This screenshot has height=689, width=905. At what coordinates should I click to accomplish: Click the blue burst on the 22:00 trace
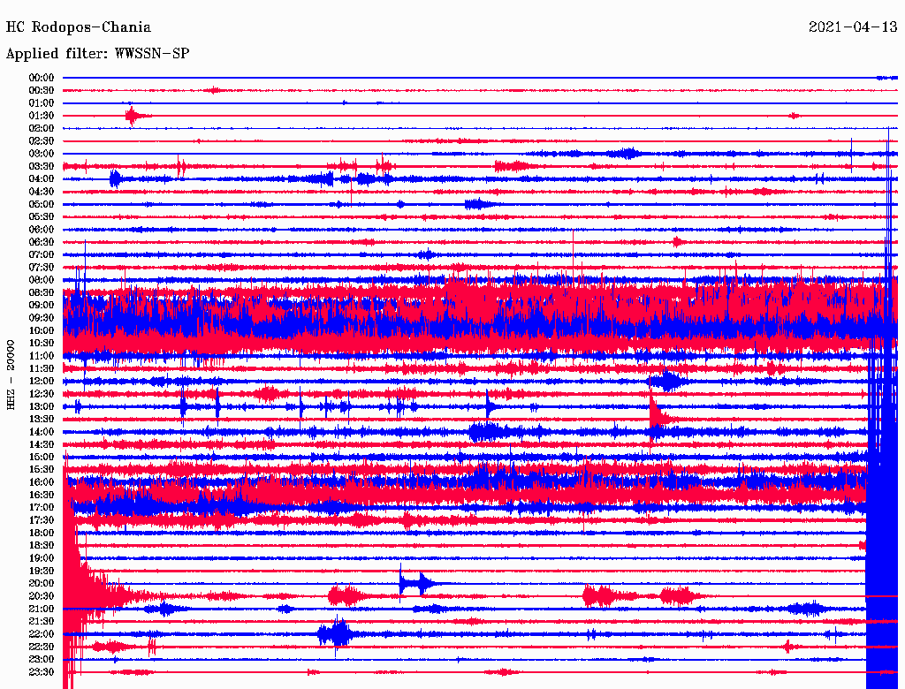point(336,633)
